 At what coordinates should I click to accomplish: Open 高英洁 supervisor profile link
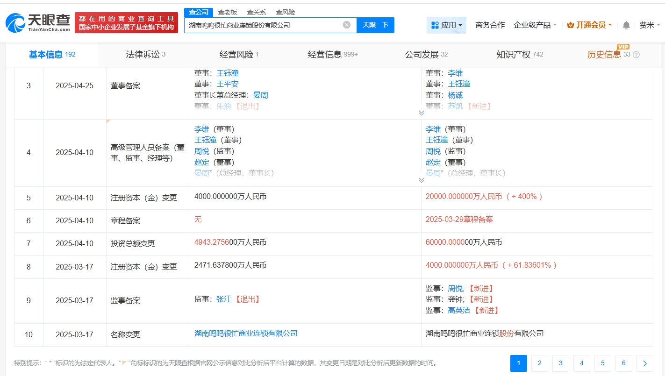coord(459,311)
